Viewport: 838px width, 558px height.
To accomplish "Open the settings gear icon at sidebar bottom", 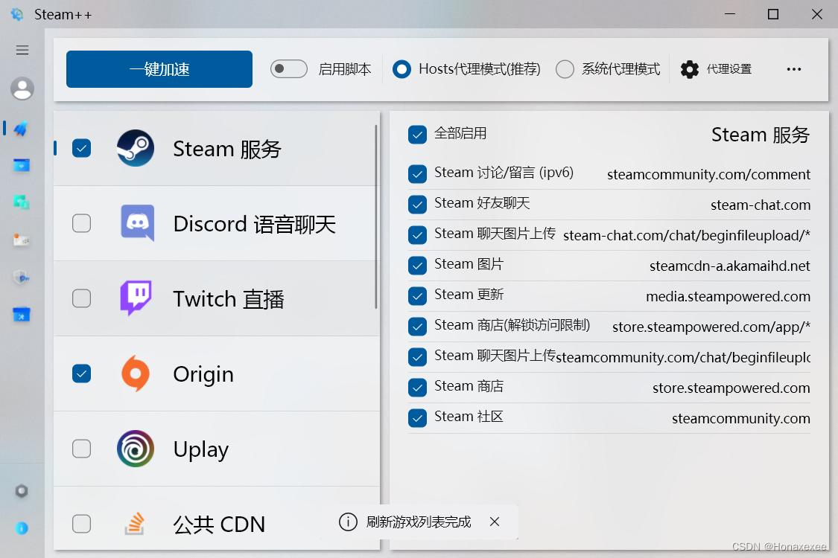I will (x=22, y=491).
